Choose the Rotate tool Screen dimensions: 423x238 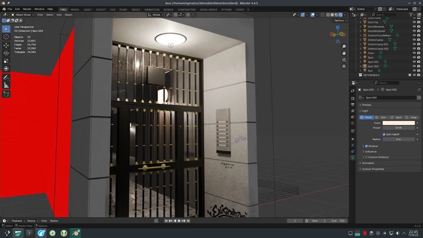[x=6, y=53]
